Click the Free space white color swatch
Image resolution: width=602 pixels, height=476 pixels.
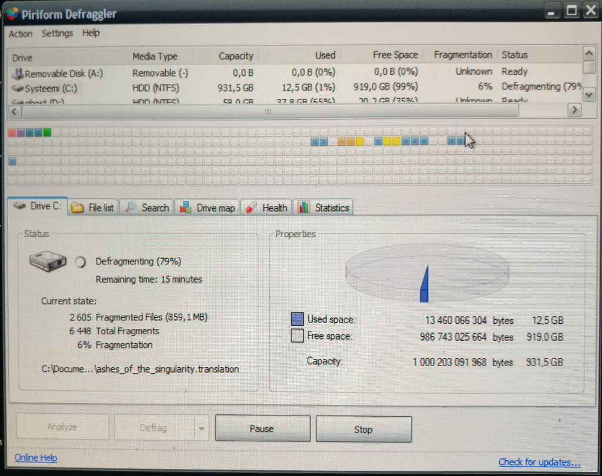pyautogui.click(x=297, y=336)
